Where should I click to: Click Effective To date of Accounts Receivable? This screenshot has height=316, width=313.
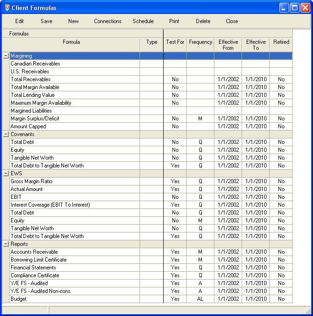click(x=255, y=252)
